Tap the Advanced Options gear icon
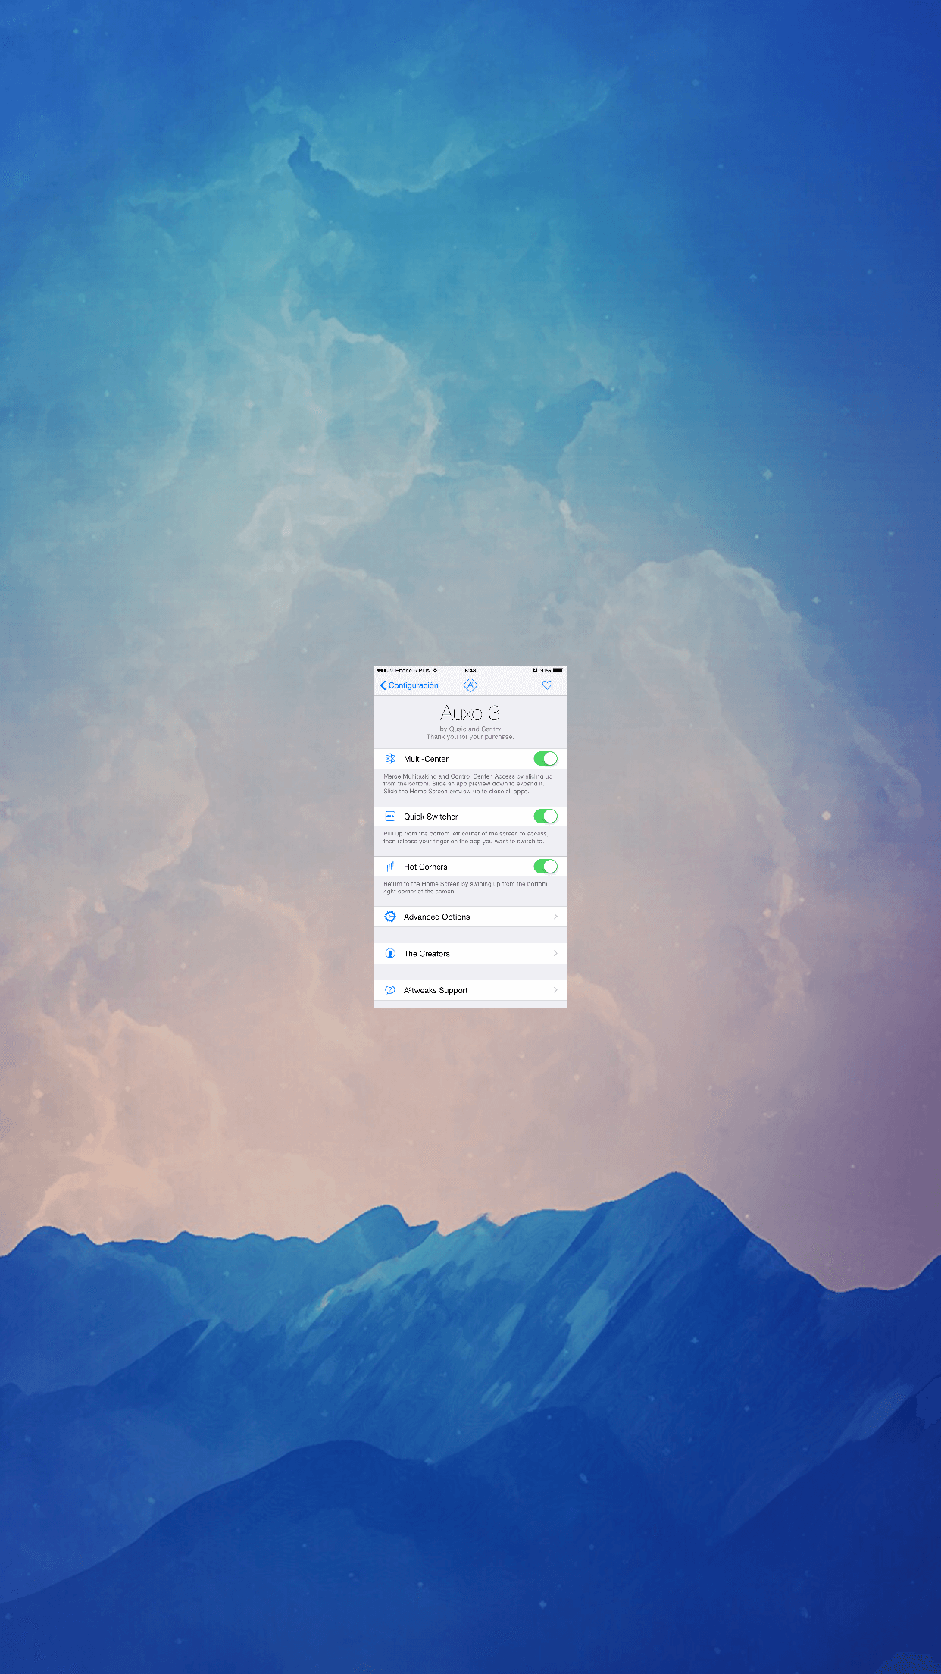This screenshot has width=941, height=1674. coord(390,917)
